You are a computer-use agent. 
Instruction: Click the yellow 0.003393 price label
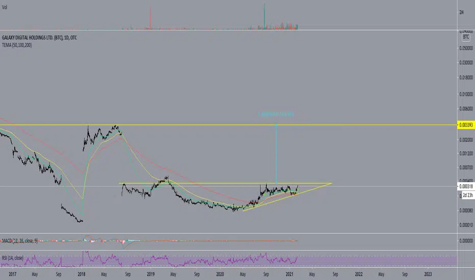[x=466, y=125]
